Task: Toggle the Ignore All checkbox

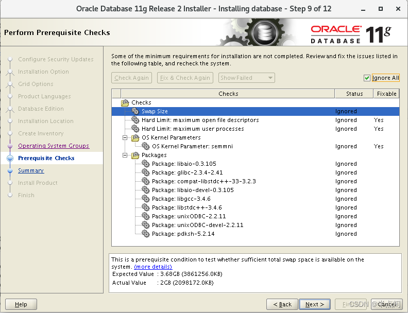Action: [x=367, y=78]
